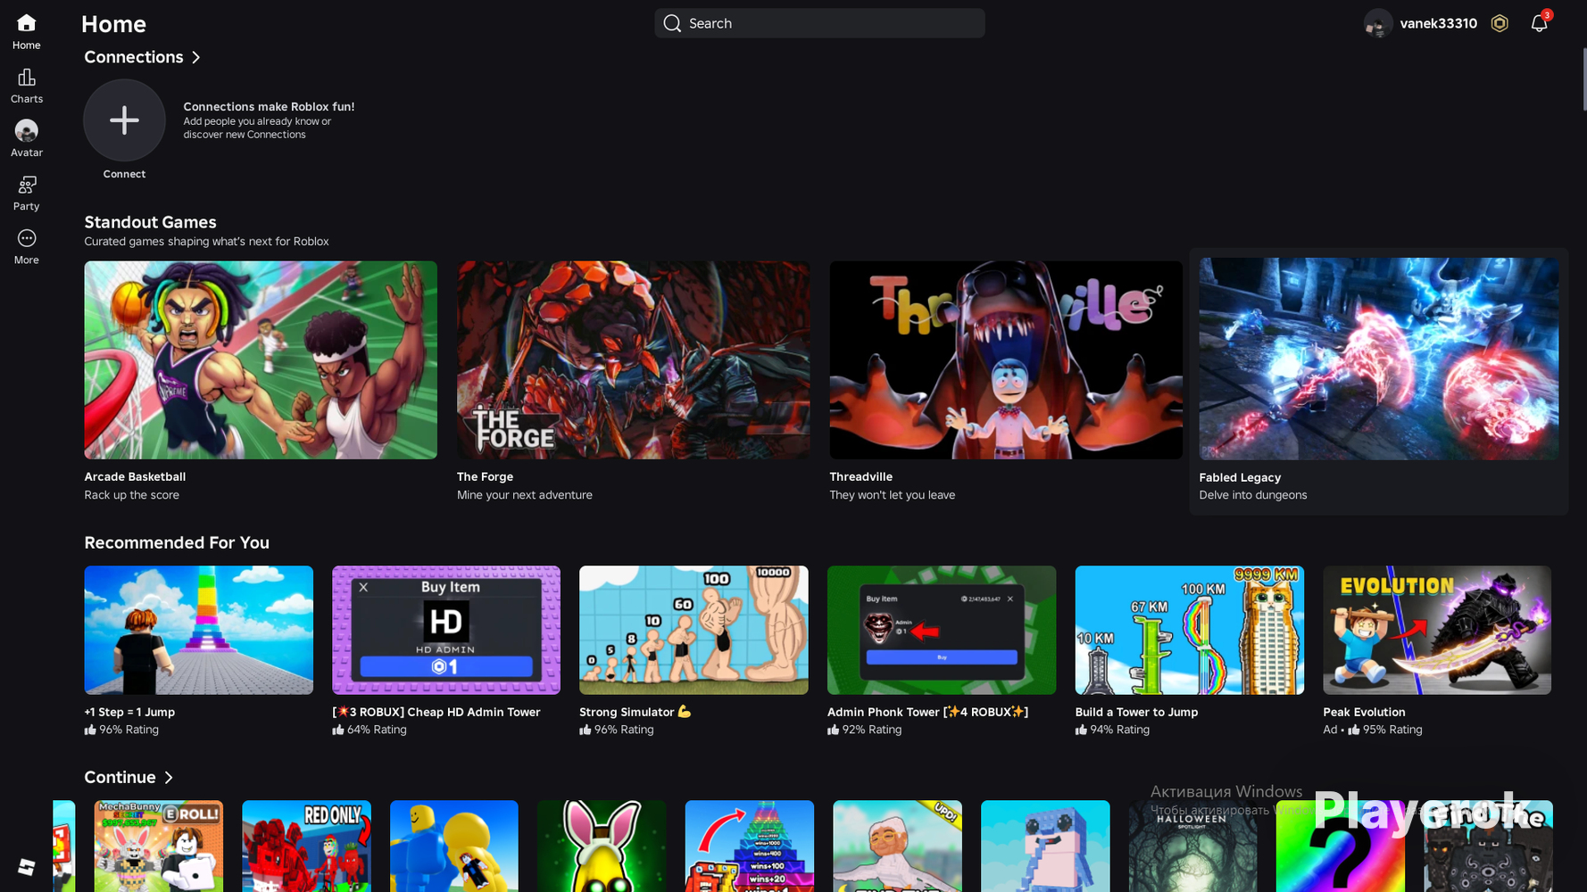
Task: Open the rainbow wins tower game thumbnail
Action: click(750, 846)
